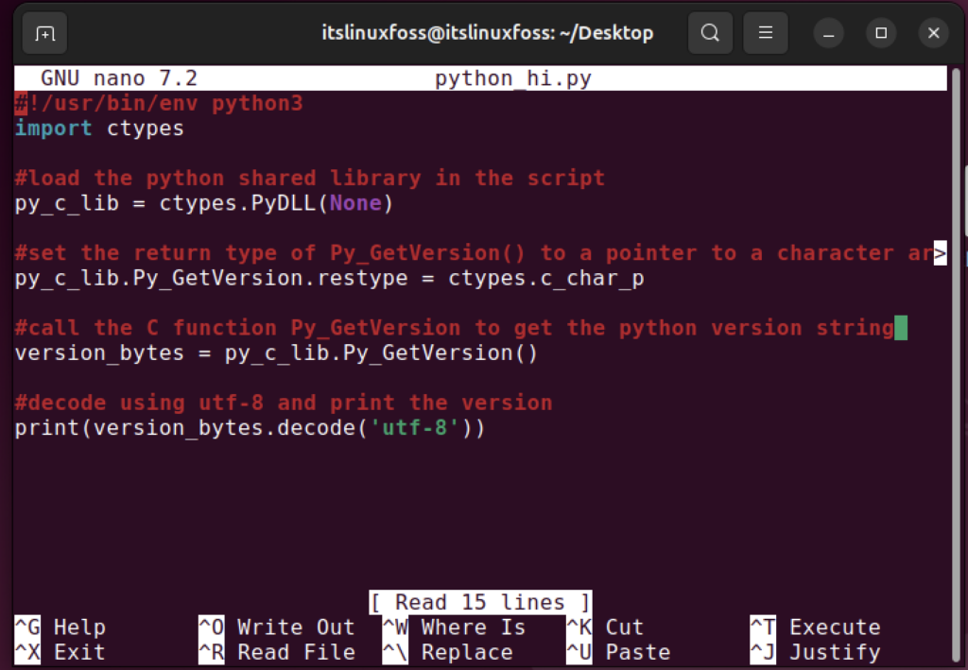This screenshot has height=670, width=968.
Task: Click the ^J Justify shortcut
Action: [815, 652]
